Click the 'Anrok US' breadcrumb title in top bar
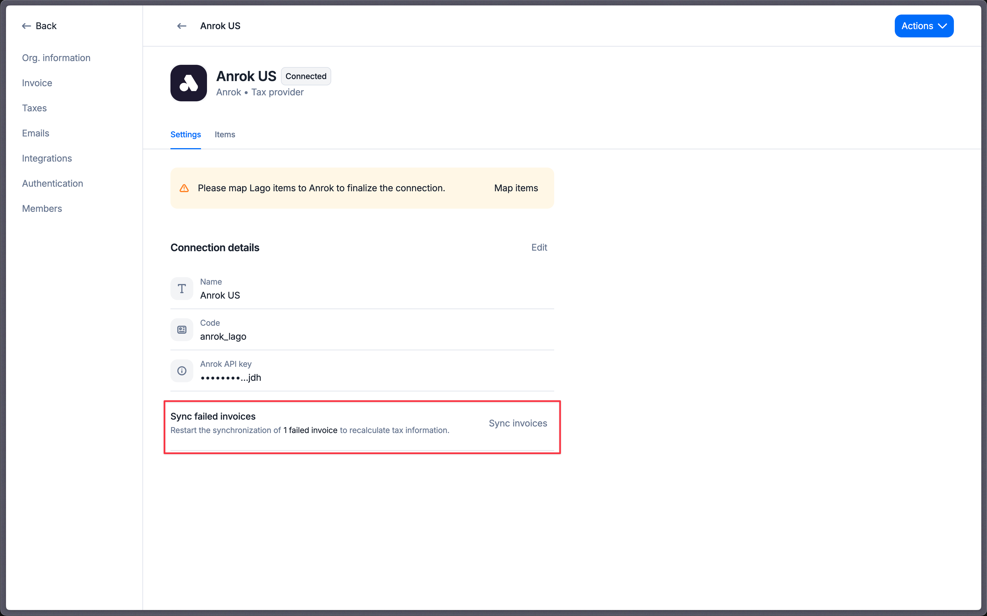The image size is (987, 616). 220,26
